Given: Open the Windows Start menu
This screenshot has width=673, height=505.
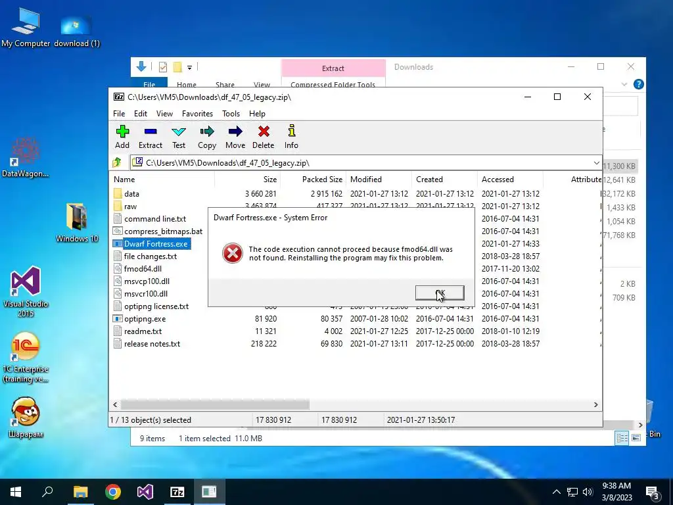Looking at the screenshot, I should pyautogui.click(x=16, y=492).
